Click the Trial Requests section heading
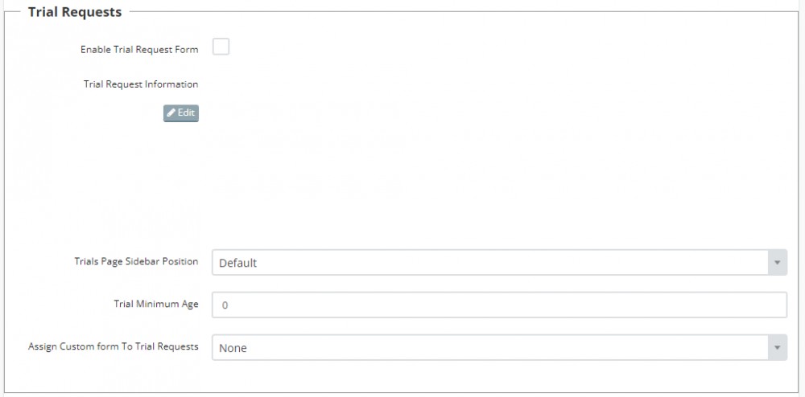Viewport: 805px width, 397px height. [x=75, y=12]
